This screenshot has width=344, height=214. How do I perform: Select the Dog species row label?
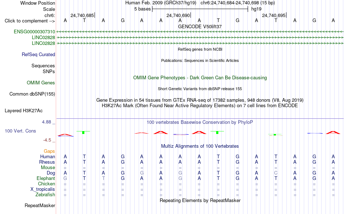[51, 173]
